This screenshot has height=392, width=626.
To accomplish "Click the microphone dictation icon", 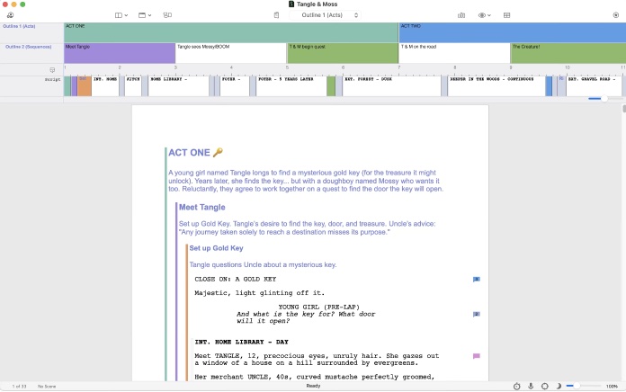I will (531, 386).
